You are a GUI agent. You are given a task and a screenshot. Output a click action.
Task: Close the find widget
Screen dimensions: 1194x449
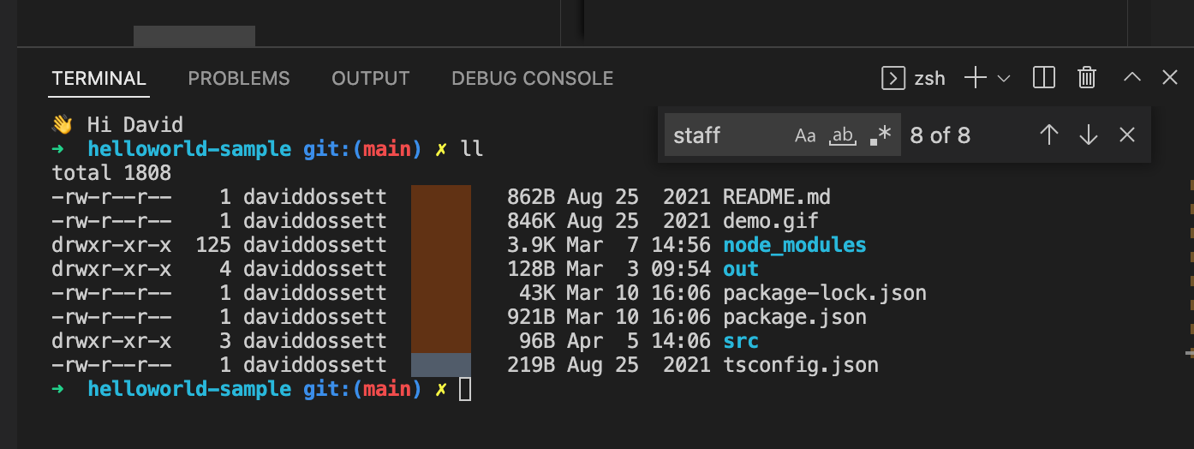pos(1127,135)
